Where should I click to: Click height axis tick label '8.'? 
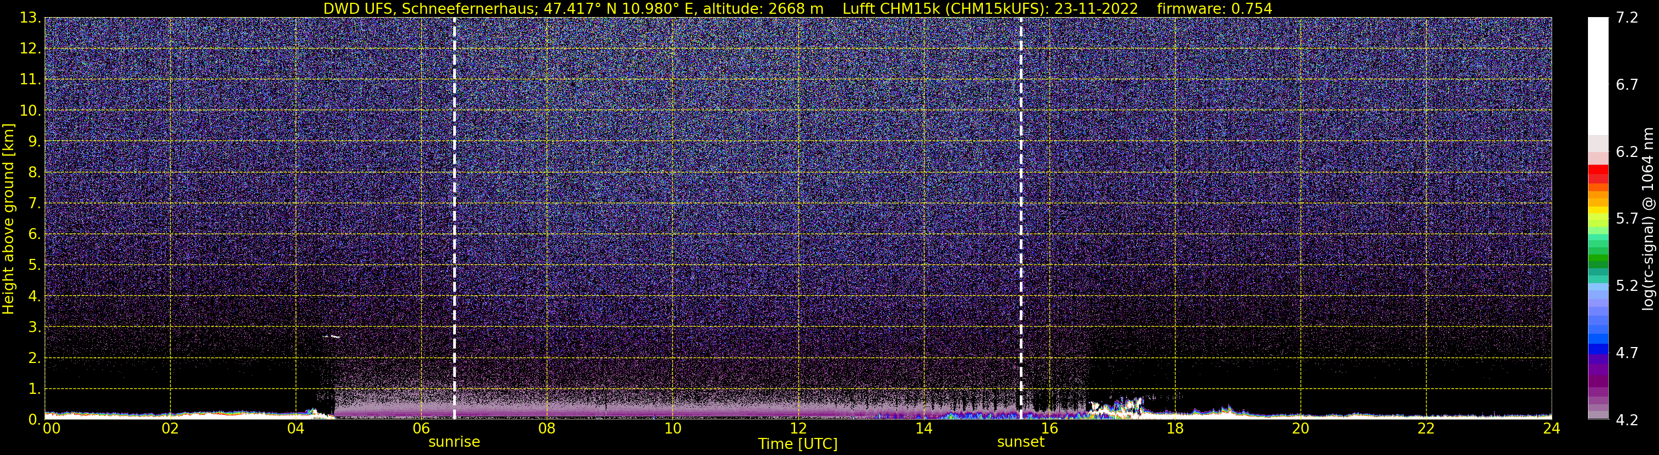(35, 173)
